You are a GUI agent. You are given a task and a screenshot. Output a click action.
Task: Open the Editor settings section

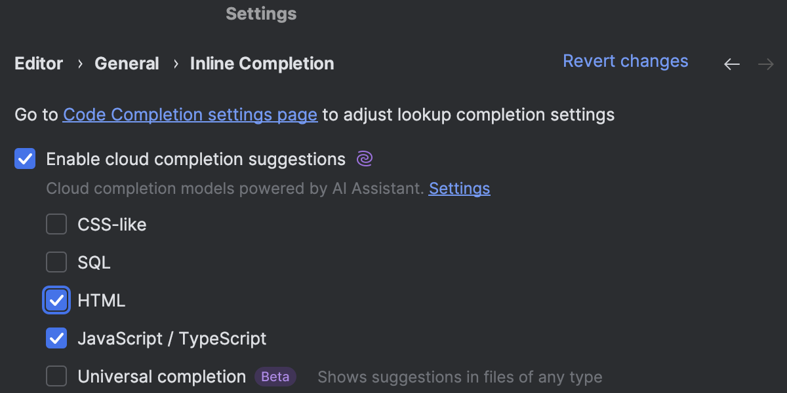pos(38,64)
